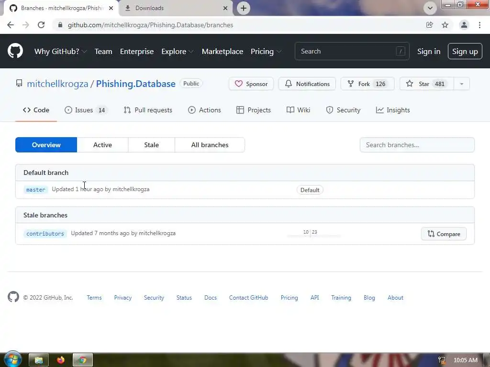The width and height of the screenshot is (490, 367).
Task: Click the footer GitHub logo
Action: click(x=13, y=297)
